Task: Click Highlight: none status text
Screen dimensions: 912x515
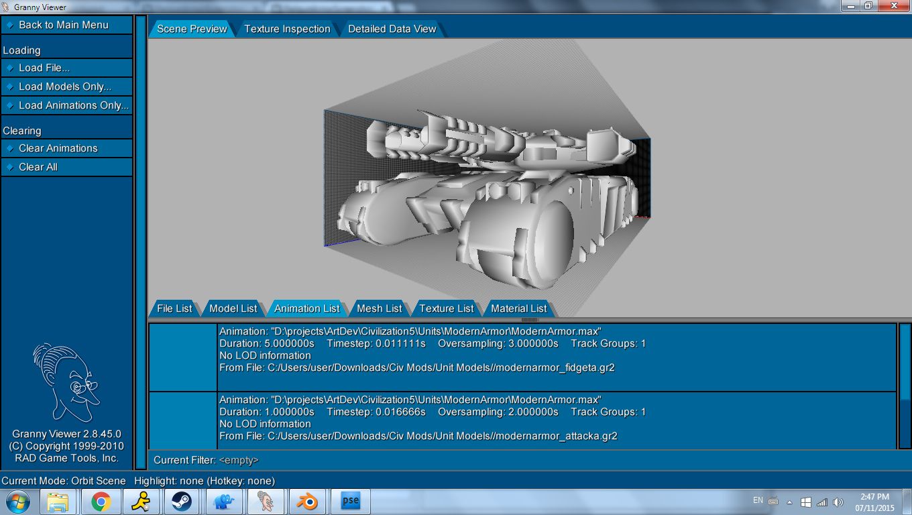Action: pyautogui.click(x=205, y=481)
